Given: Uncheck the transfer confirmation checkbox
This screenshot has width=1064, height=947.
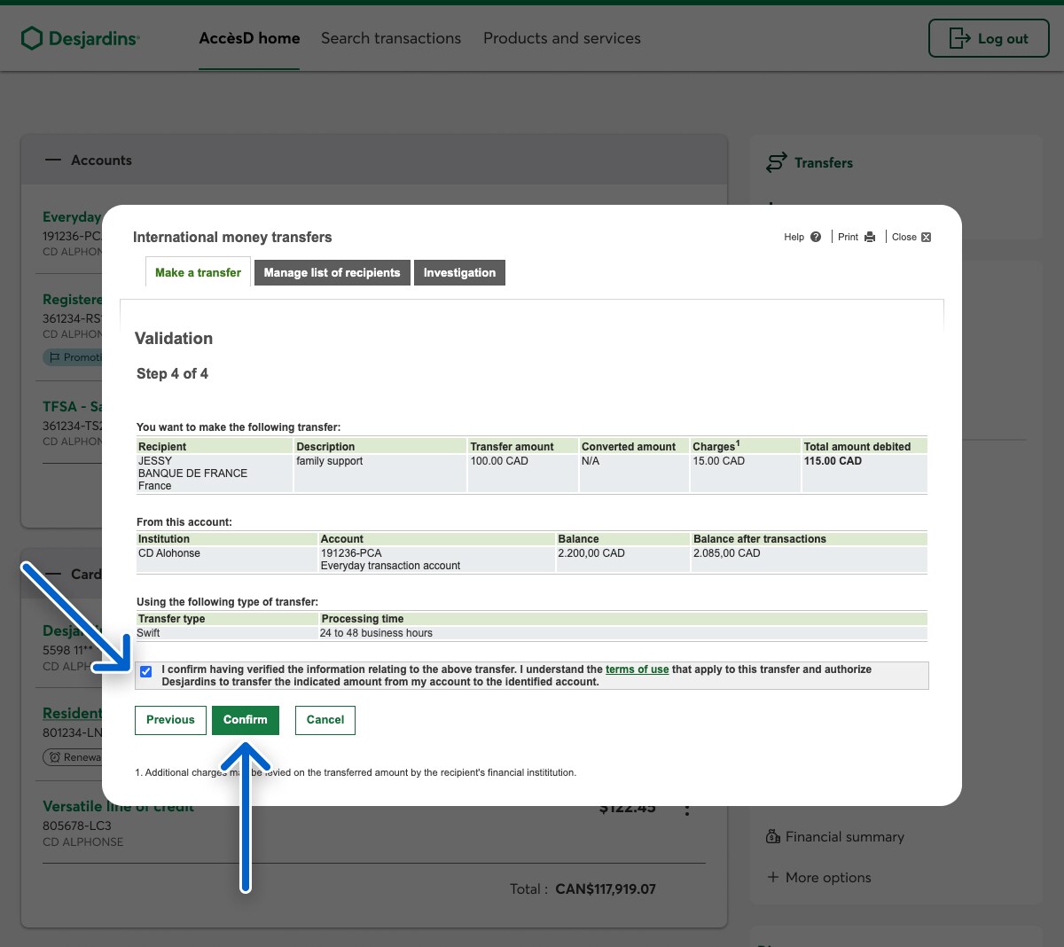Looking at the screenshot, I should (x=146, y=671).
